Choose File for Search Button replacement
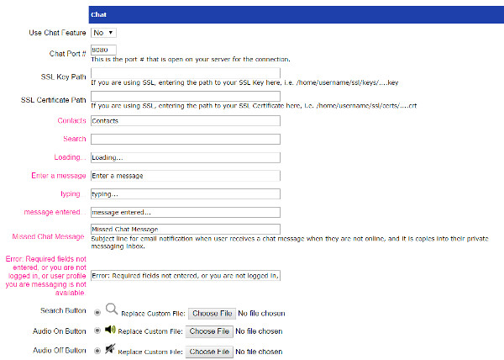Viewport: 504px width, 360px height. click(212, 313)
